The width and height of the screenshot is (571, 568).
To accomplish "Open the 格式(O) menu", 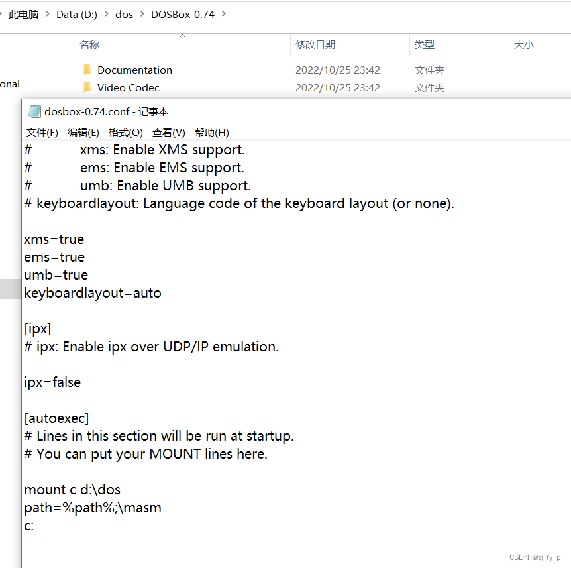I will [x=125, y=132].
